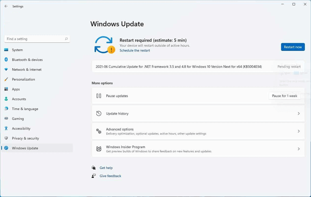Click Pause for 1 week button

tap(284, 96)
